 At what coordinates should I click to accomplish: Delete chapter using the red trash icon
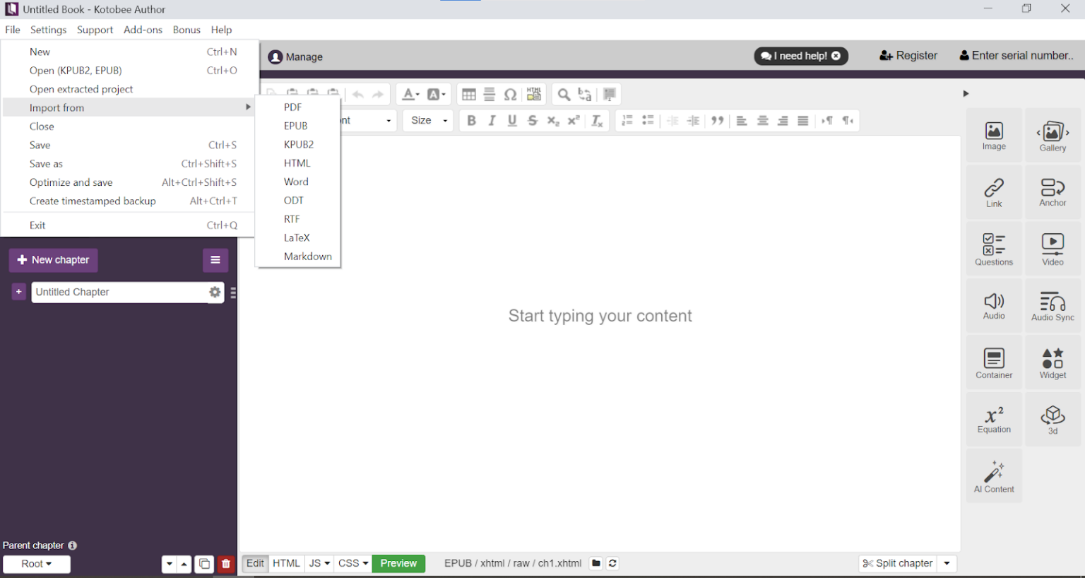[x=225, y=564]
